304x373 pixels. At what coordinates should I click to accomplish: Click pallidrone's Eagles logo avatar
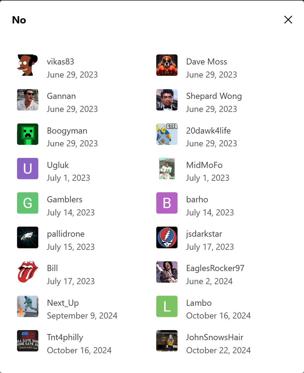[x=28, y=237]
